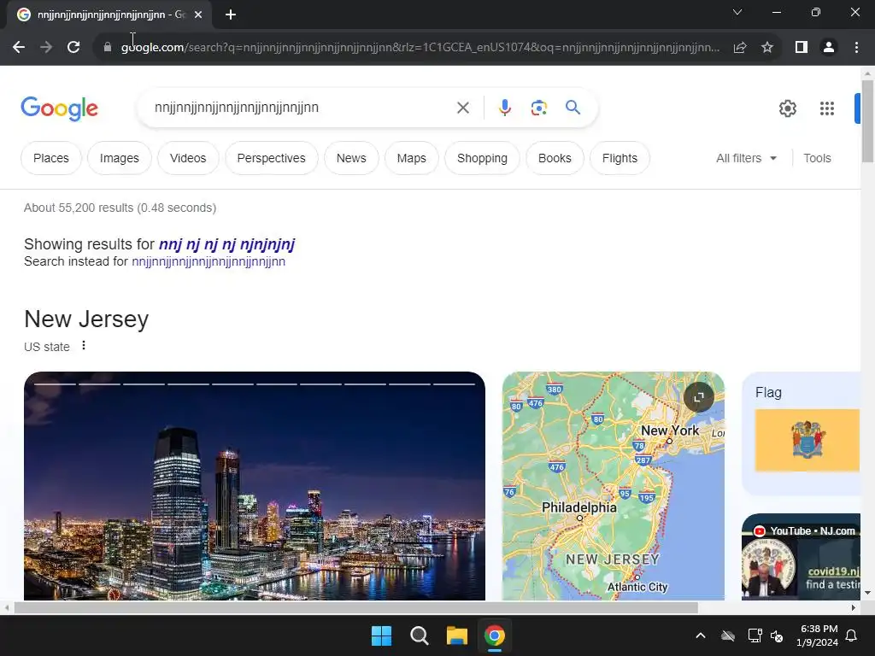The height and width of the screenshot is (656, 875).
Task: Click the blue magnifier search icon
Action: [x=573, y=107]
